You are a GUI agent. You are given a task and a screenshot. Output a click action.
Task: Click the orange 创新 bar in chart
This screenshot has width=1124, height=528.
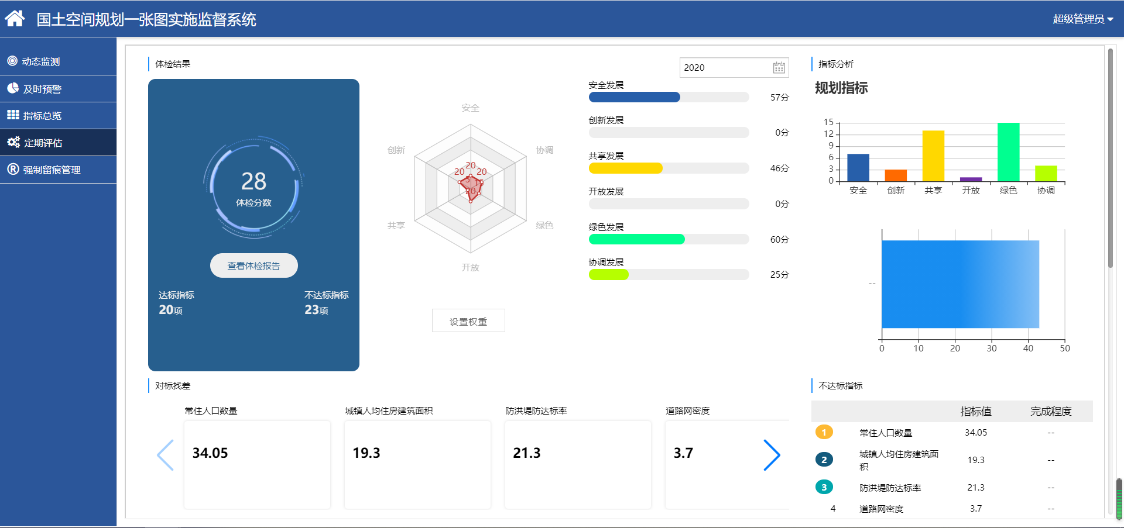896,175
